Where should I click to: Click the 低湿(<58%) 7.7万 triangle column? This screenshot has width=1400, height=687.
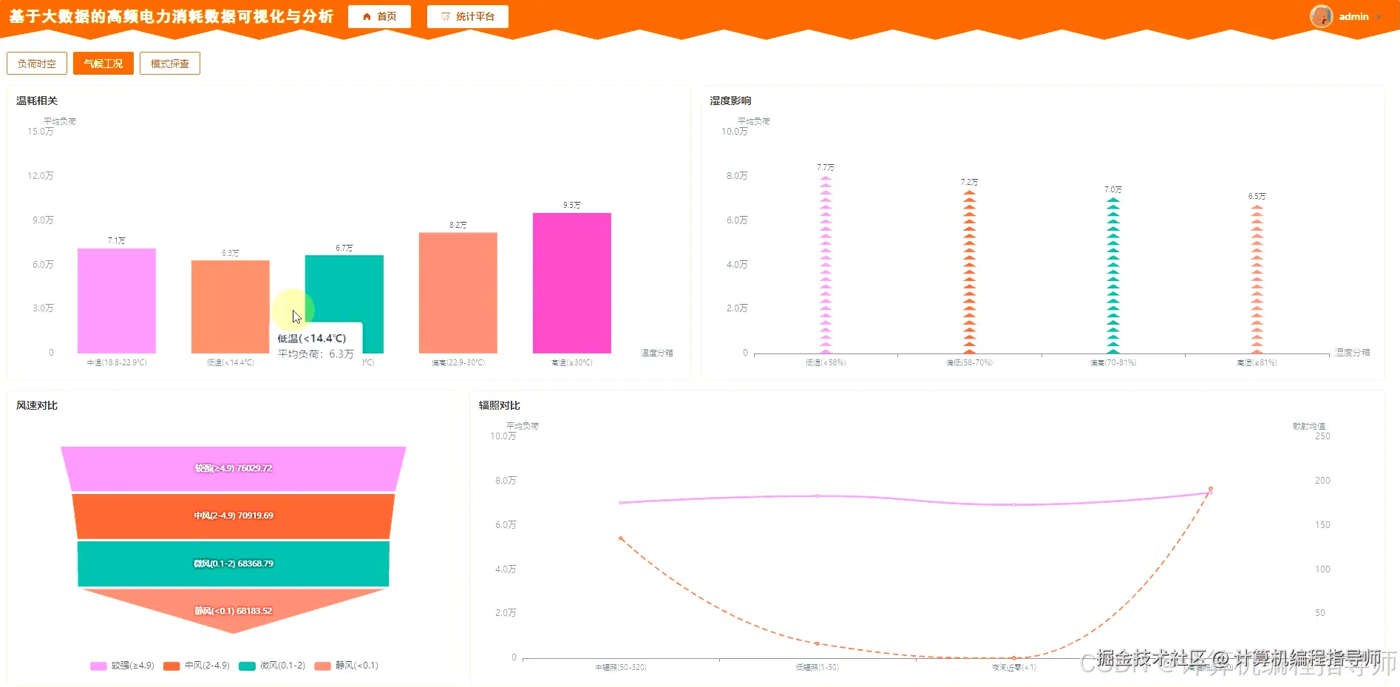(x=826, y=265)
